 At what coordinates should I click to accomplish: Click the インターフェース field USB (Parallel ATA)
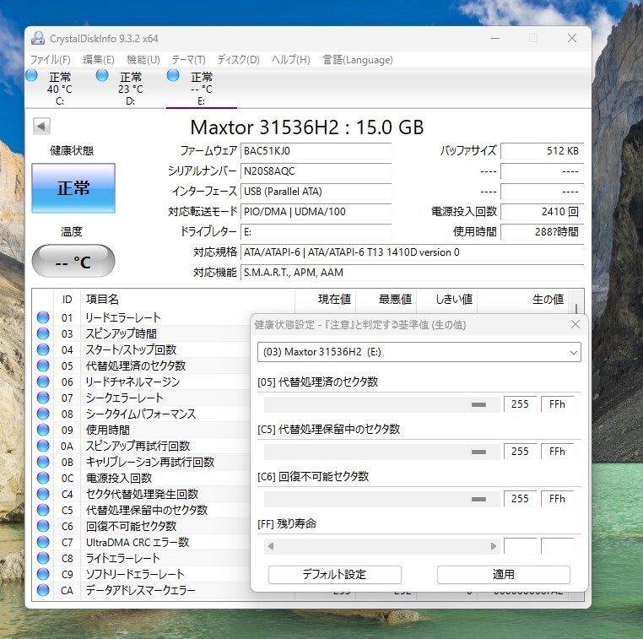(316, 192)
